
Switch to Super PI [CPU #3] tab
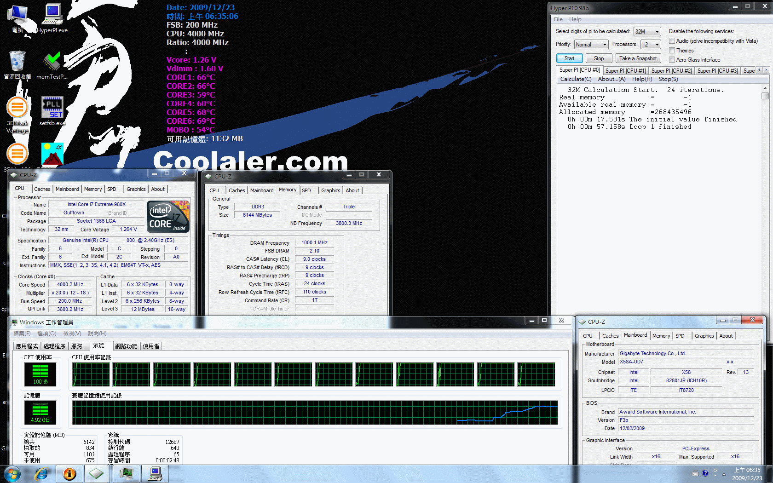tap(718, 70)
